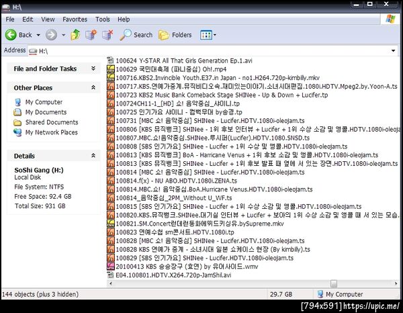Select file 100828 KBS (By kimbilly).ts
The height and width of the screenshot is (313, 403).
point(213,249)
